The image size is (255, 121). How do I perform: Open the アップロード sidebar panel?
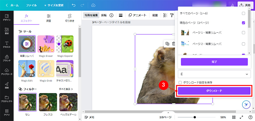tap(7, 72)
